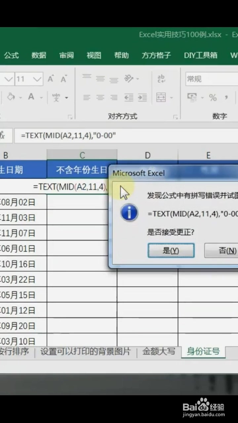Increase indent
The width and height of the screenshot is (238, 423).
tap(142, 97)
